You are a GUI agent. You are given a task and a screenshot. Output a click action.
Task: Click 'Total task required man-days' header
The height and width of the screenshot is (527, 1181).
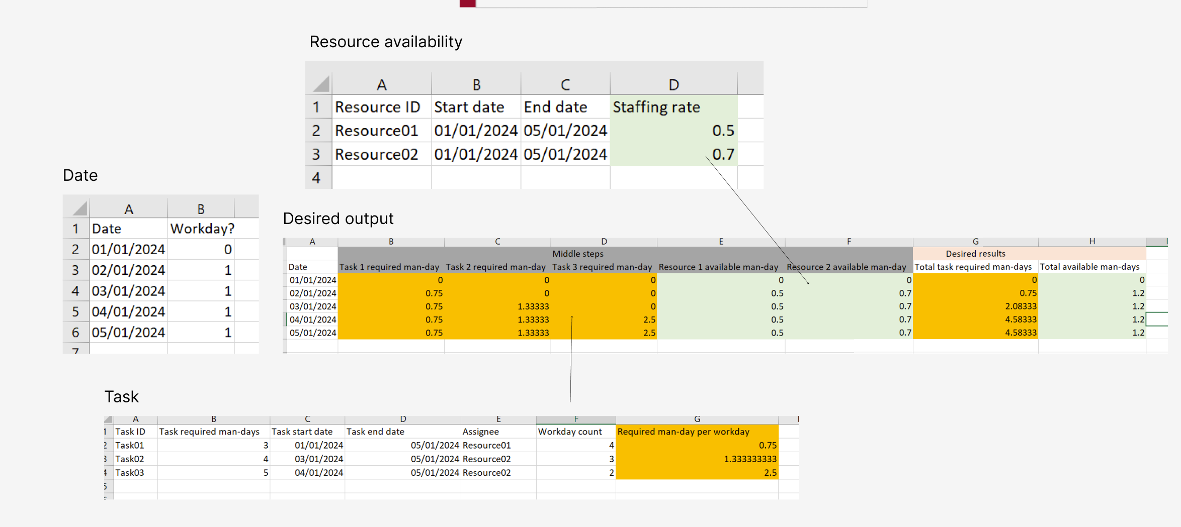click(975, 267)
